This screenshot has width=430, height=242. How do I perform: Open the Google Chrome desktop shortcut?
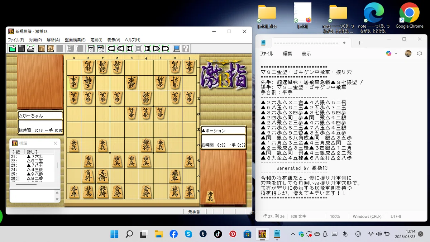tap(409, 16)
